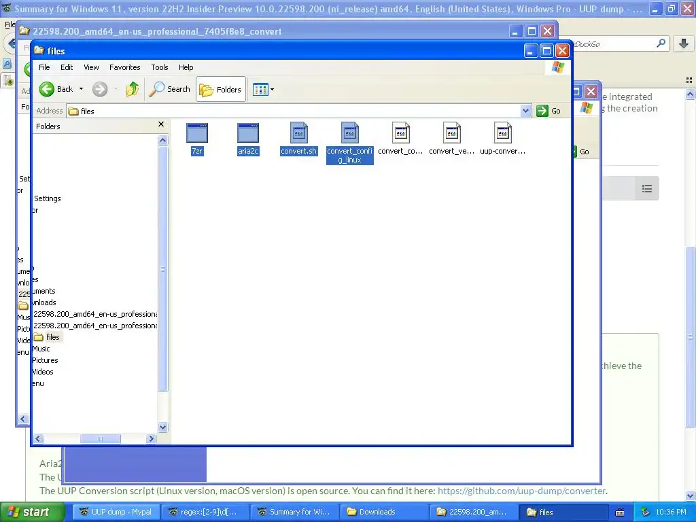Open the Favorites menu
The width and height of the screenshot is (696, 522).
pos(125,67)
